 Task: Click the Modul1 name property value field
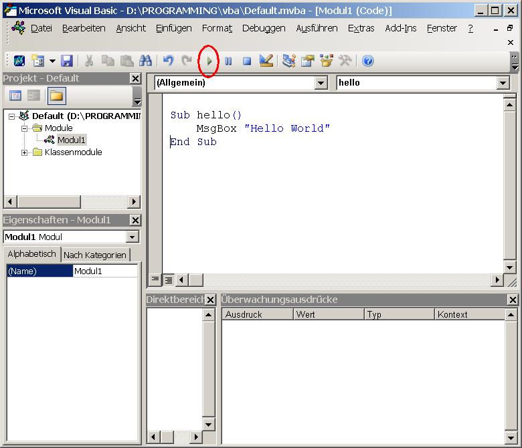click(105, 271)
